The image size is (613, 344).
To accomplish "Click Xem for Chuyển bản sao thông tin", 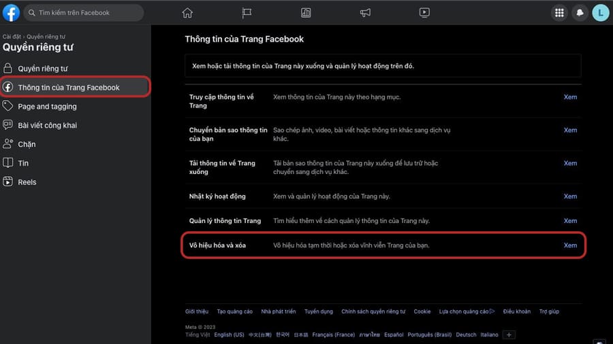I will pos(570,131).
